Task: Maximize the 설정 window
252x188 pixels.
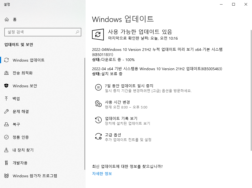Action: point(234,4)
